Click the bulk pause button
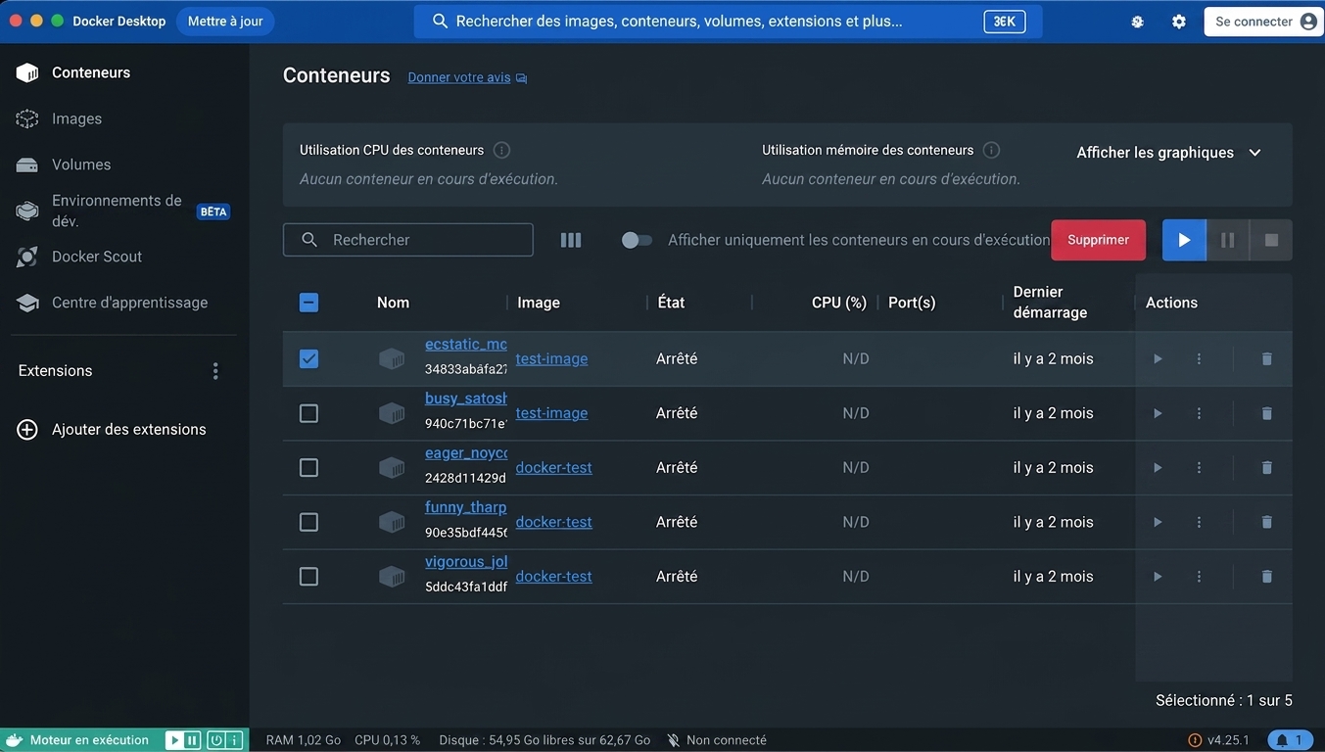The image size is (1325, 752). point(1227,240)
